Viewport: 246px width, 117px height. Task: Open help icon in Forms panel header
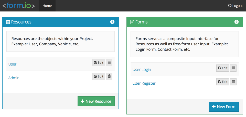pyautogui.click(x=237, y=22)
